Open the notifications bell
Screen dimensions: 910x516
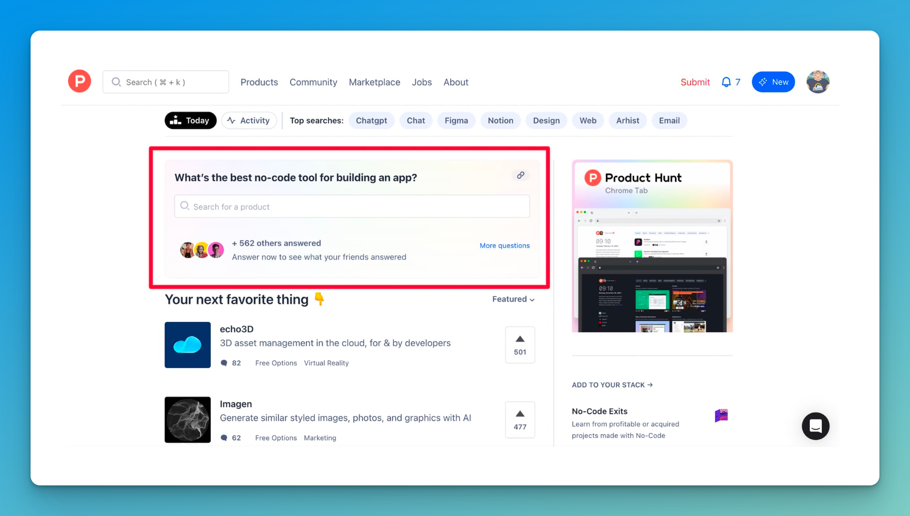click(726, 82)
